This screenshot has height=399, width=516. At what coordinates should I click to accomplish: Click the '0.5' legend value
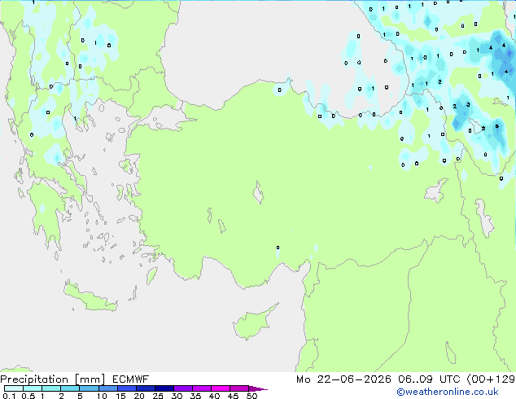pos(28,396)
